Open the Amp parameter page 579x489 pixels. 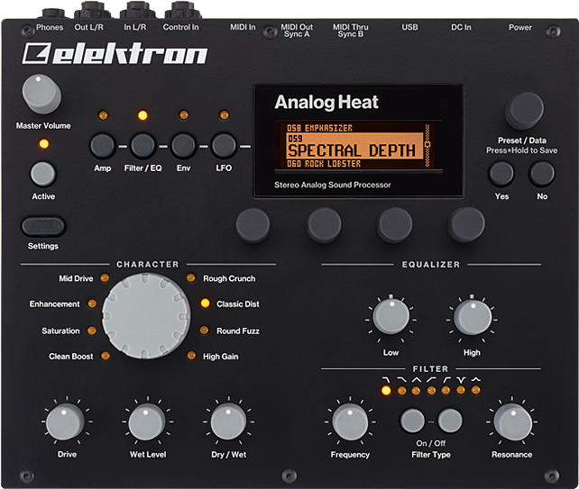(x=103, y=146)
